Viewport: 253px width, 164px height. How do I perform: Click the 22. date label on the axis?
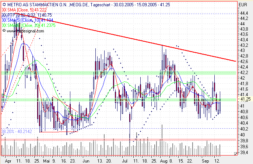190,161
